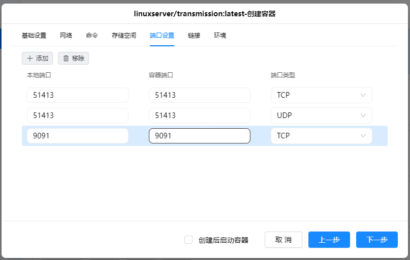Switch to the 环境 tab
The width and height of the screenshot is (410, 260).
(x=220, y=36)
